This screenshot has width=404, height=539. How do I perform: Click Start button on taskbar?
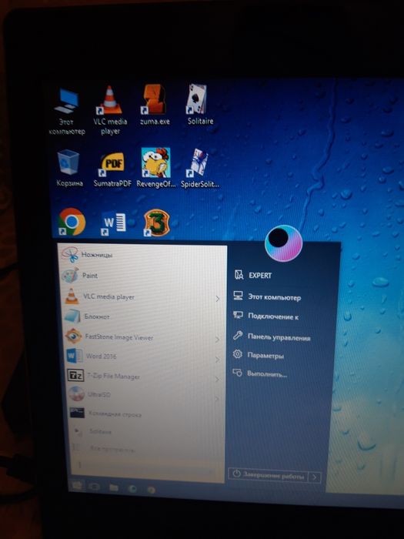pos(77,485)
